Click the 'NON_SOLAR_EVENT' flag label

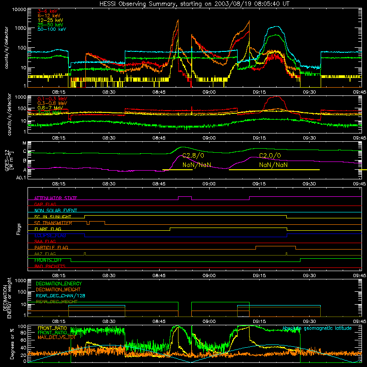click(56, 211)
